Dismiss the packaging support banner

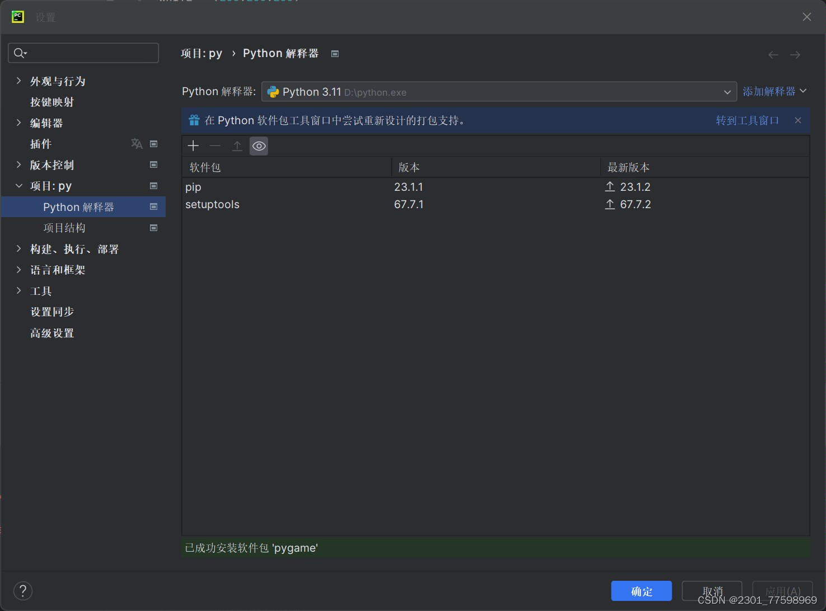tap(798, 120)
